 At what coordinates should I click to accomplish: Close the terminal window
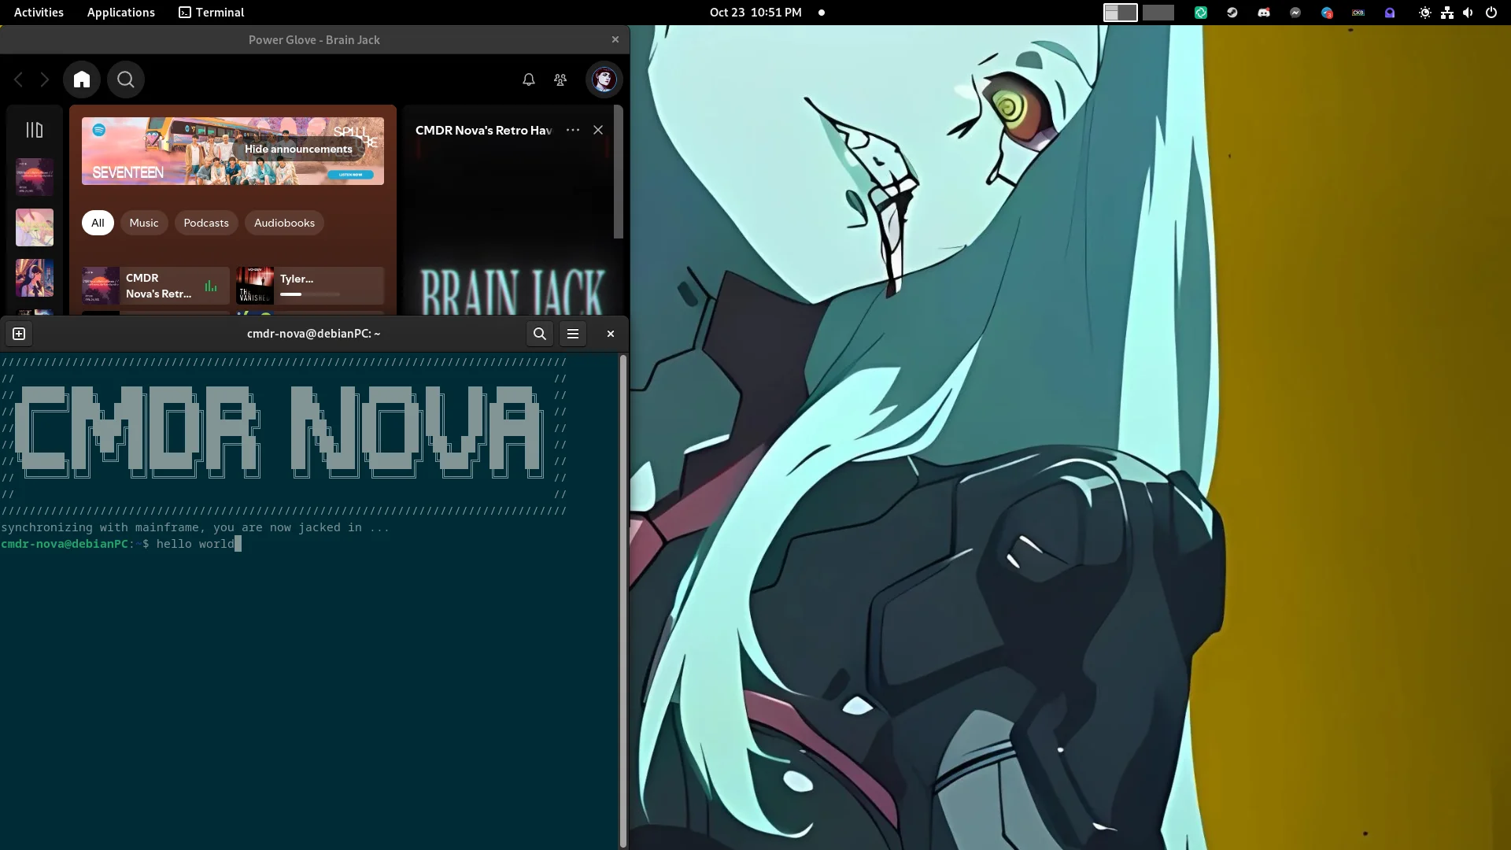click(x=611, y=334)
